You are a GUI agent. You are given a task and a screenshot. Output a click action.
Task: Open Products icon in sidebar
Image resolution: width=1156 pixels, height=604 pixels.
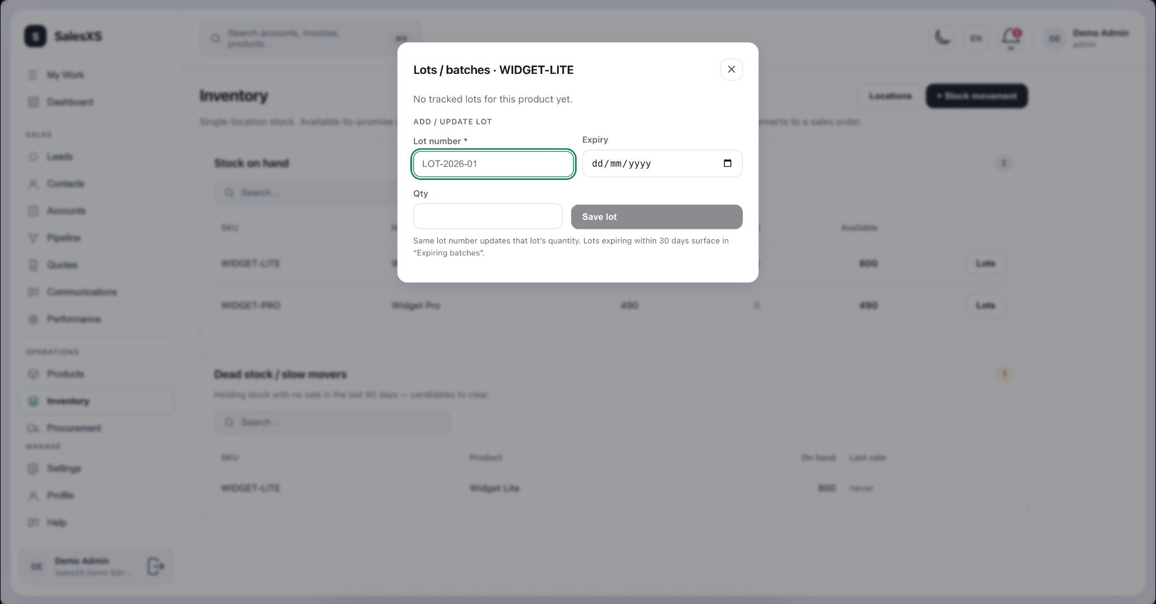(33, 374)
